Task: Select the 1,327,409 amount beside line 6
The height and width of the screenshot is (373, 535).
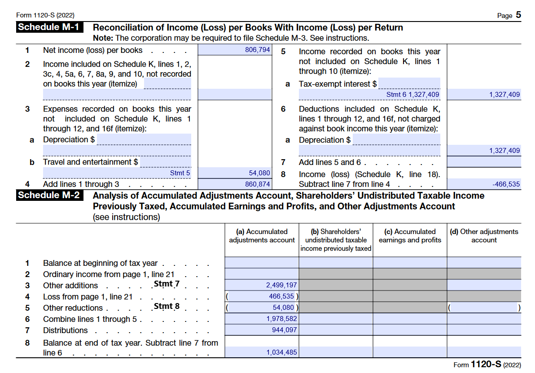Action: coord(484,150)
